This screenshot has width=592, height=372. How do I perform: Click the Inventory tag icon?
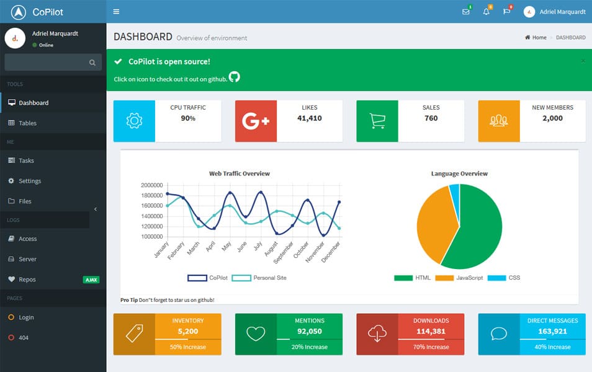coord(134,334)
